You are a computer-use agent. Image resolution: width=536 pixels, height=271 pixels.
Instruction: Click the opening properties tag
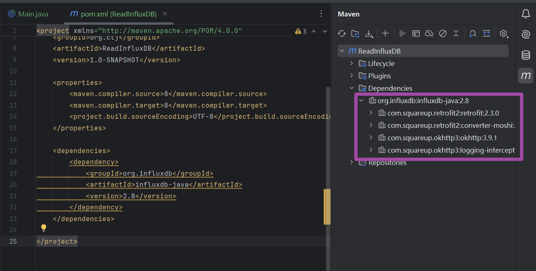point(78,82)
